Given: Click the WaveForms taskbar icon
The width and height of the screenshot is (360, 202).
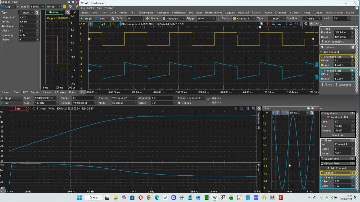Looking at the screenshot, I should click(x=215, y=197).
